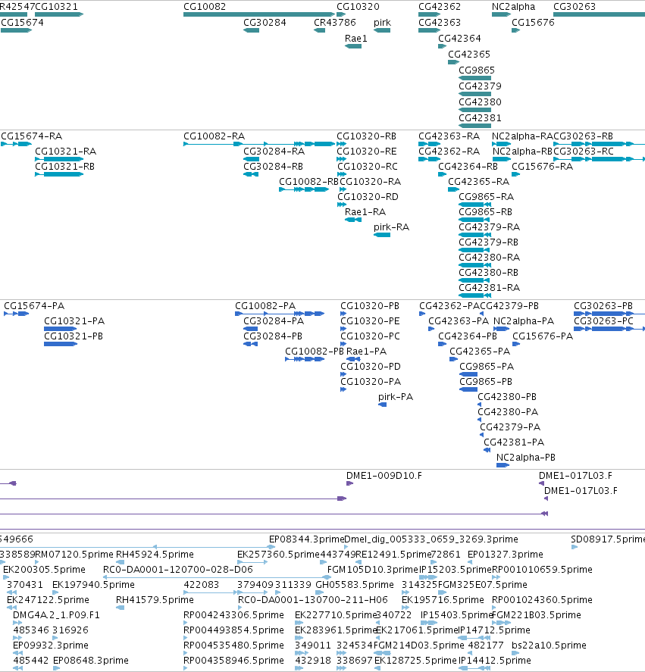Click the CG10321-PB protein label
This screenshot has height=672, width=645.
[x=74, y=336]
